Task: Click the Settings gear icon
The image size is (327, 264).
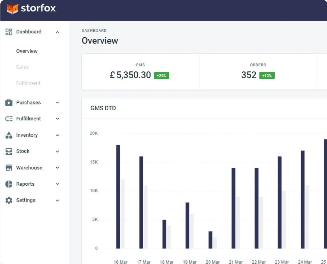Action: point(9,201)
